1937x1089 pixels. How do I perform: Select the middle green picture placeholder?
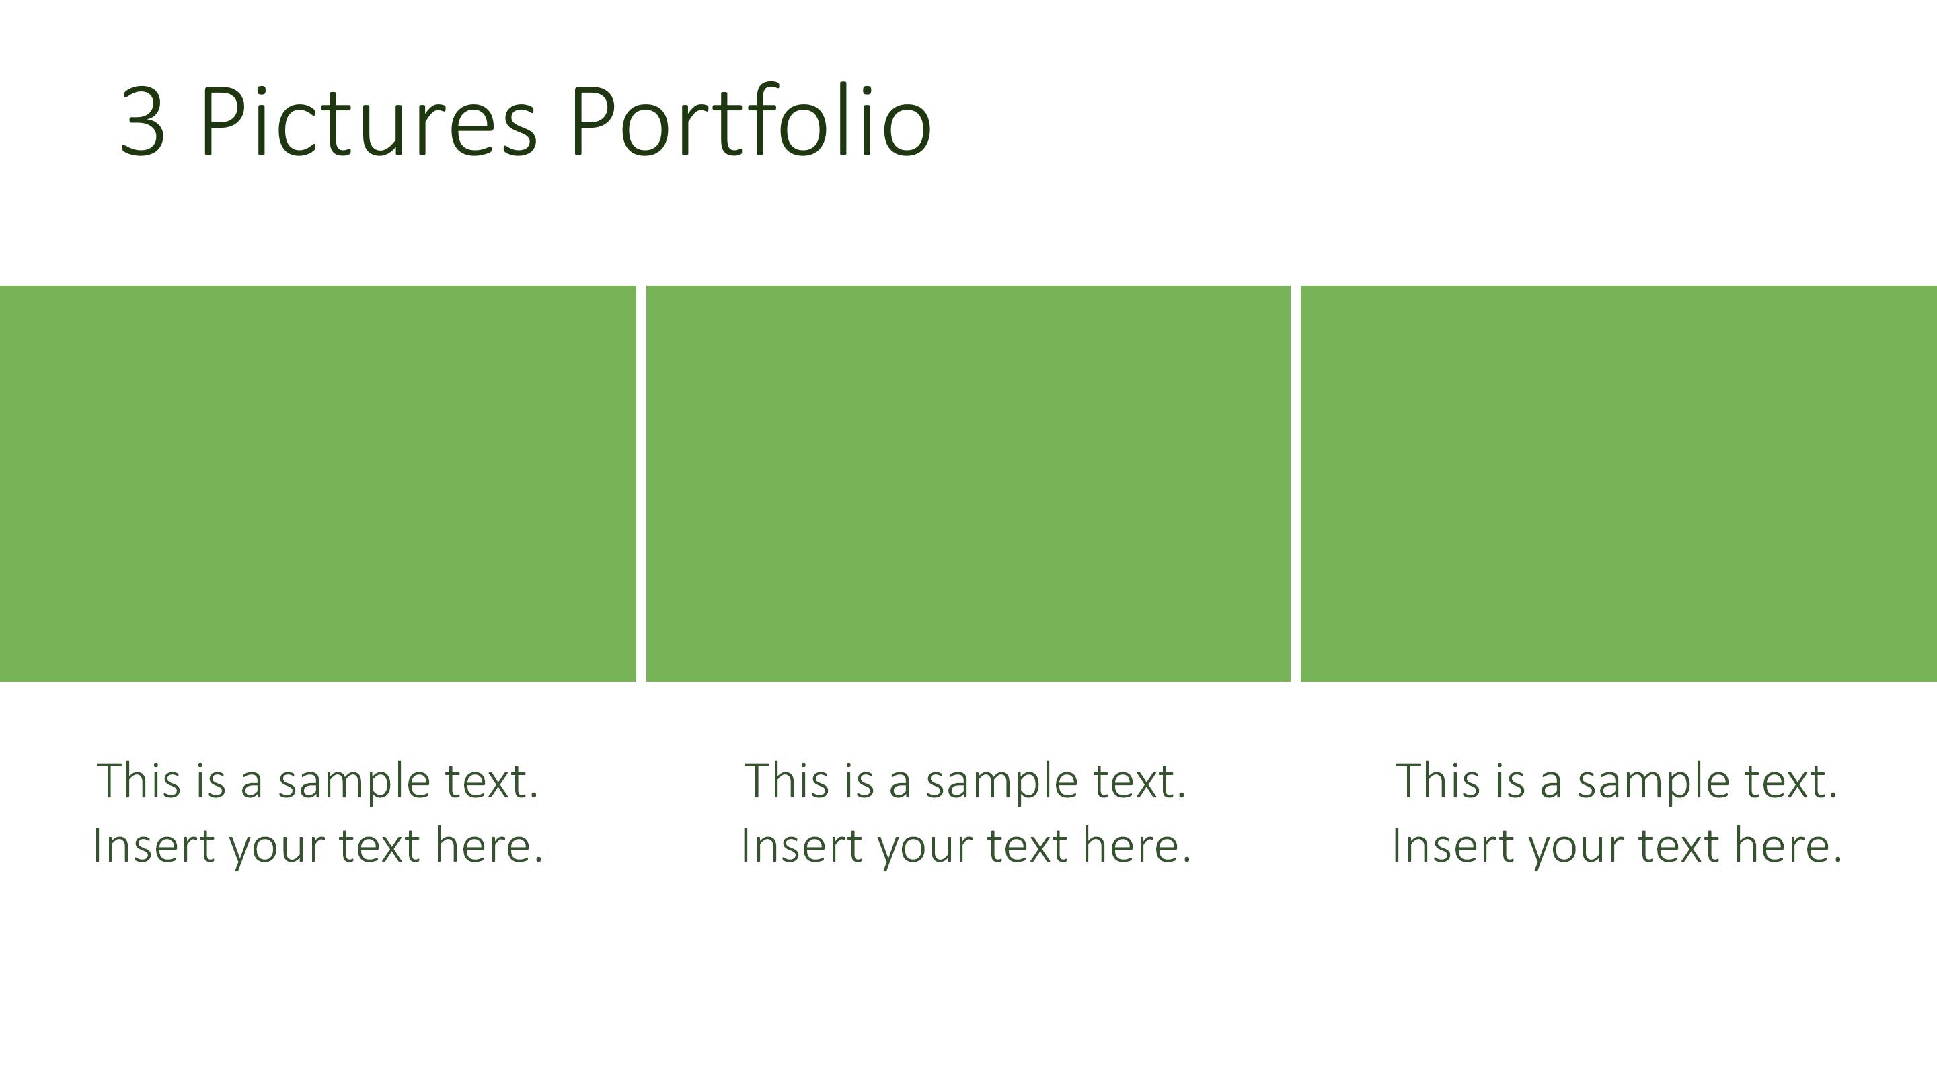[x=968, y=483]
